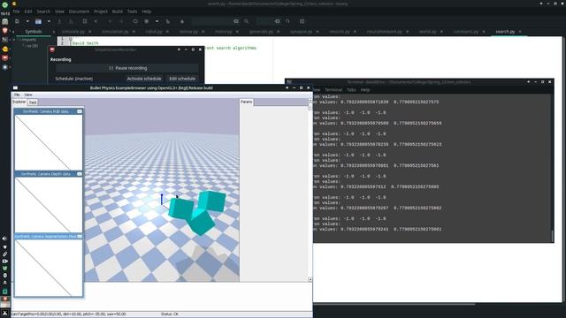This screenshot has width=566, height=318.
Task: Click the Geany toolbar search input field
Action: coord(213,21)
